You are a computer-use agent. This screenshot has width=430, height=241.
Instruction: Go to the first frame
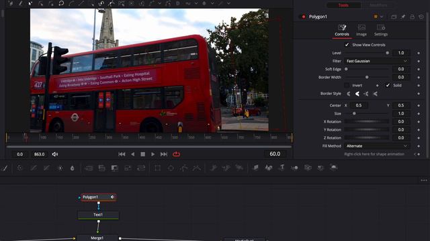click(x=122, y=154)
